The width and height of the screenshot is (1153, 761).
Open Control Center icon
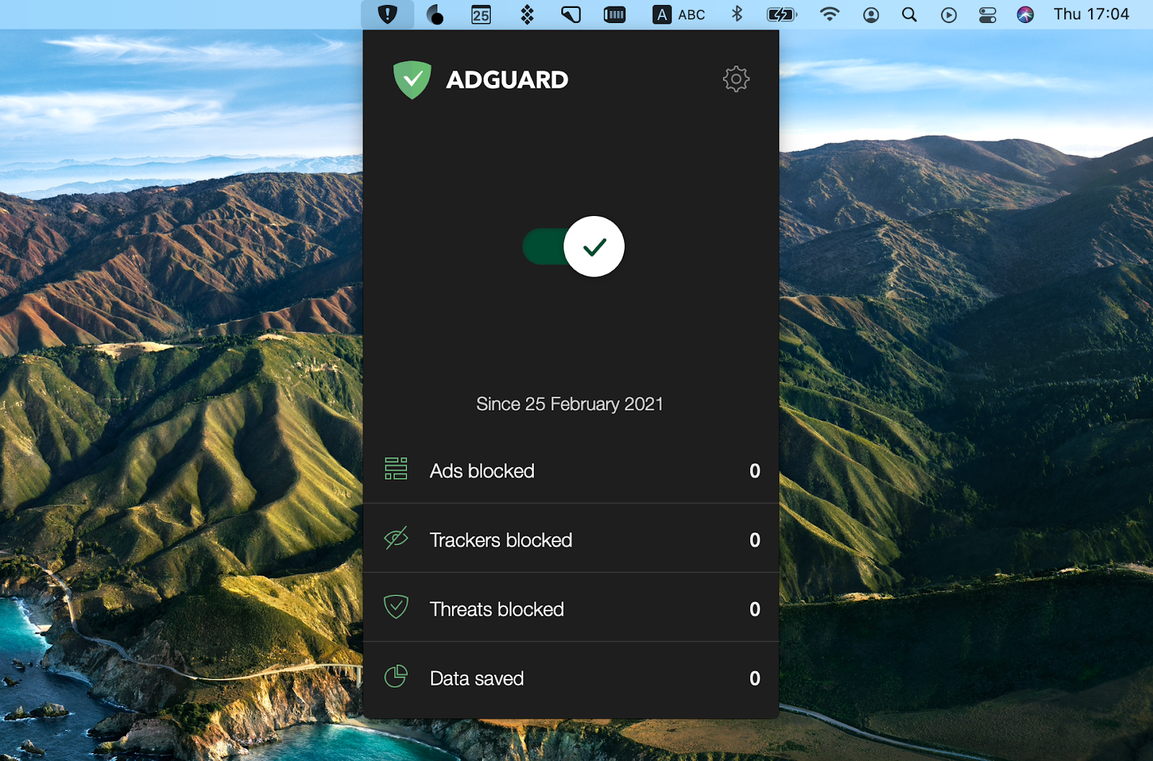(987, 14)
